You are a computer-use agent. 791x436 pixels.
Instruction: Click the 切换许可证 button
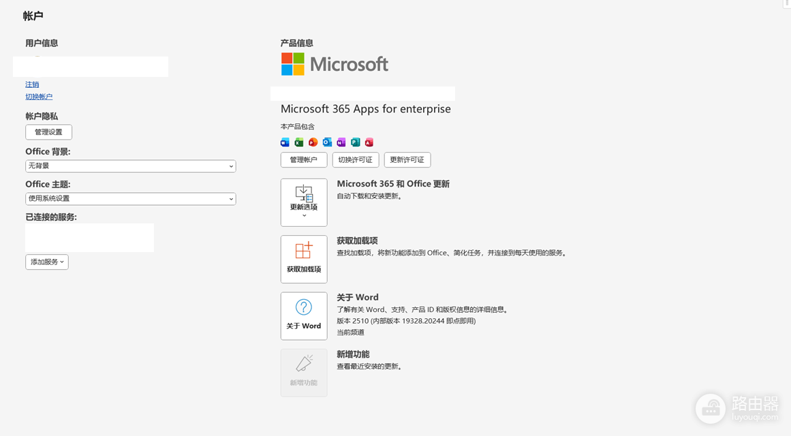[x=356, y=160]
